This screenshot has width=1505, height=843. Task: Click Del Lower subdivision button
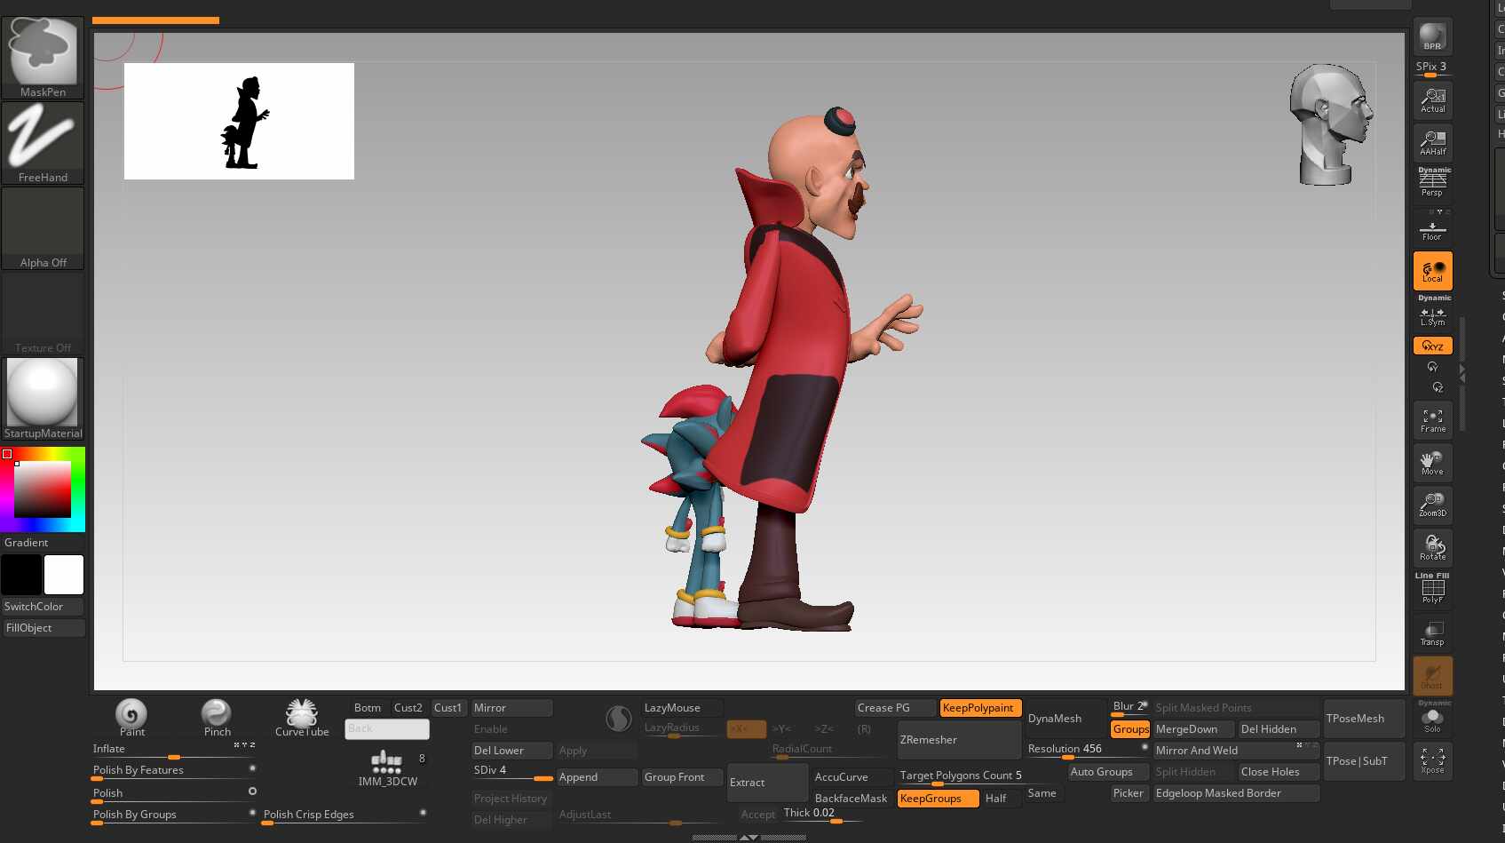point(512,751)
